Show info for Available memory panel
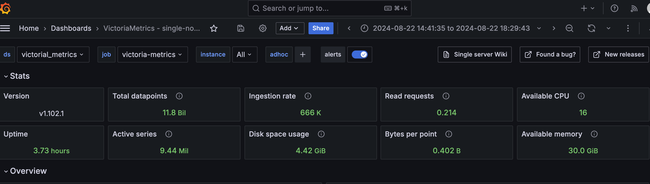The image size is (650, 184). 594,134
